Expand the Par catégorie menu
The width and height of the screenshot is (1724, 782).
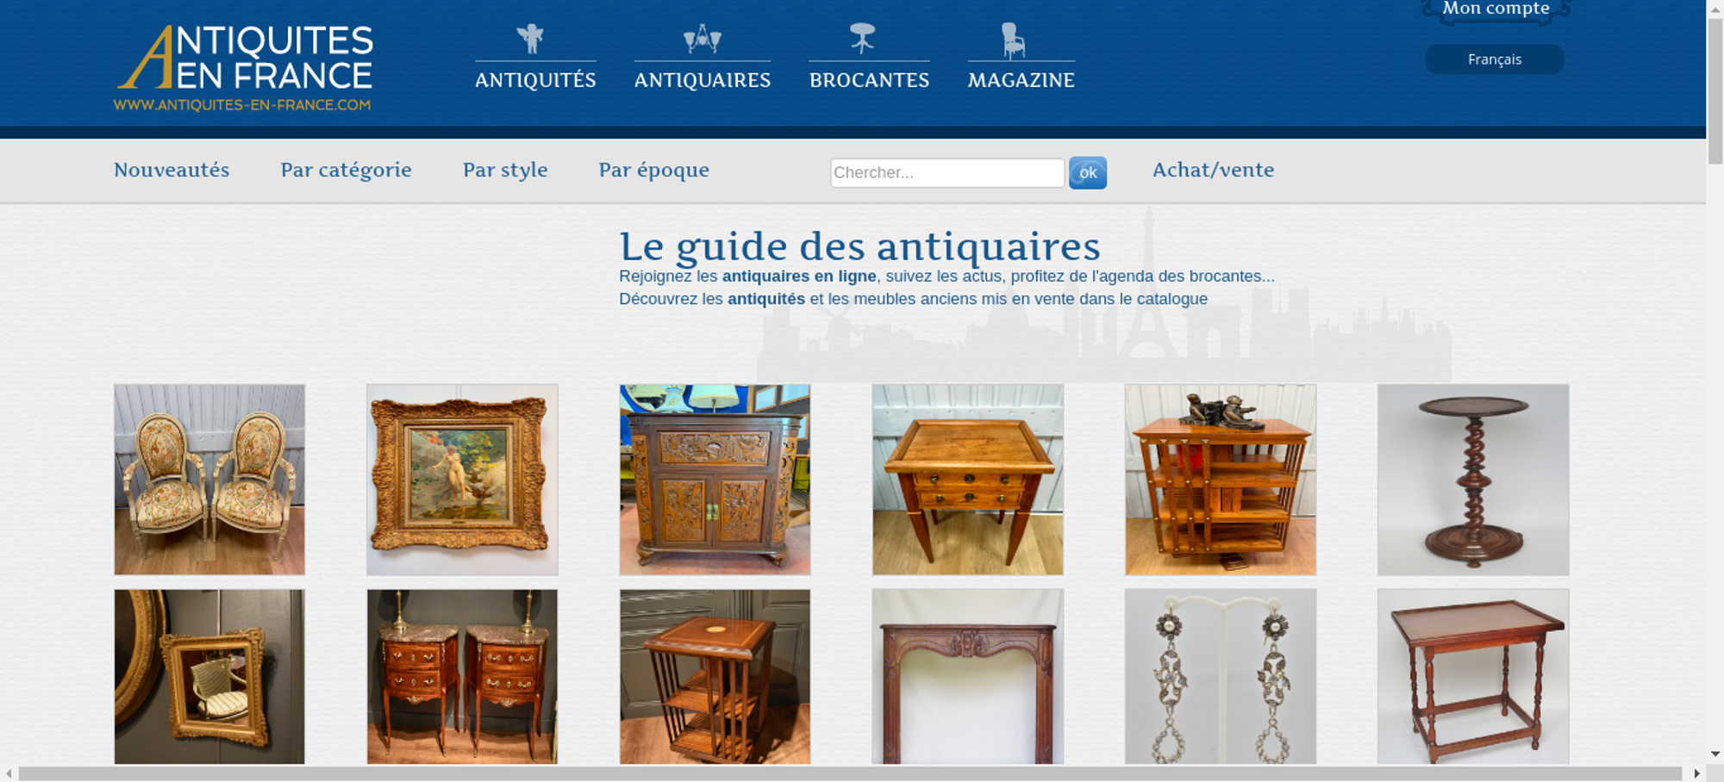[x=346, y=170]
